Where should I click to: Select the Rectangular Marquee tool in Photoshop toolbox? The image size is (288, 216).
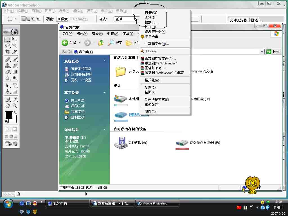coord(8,39)
